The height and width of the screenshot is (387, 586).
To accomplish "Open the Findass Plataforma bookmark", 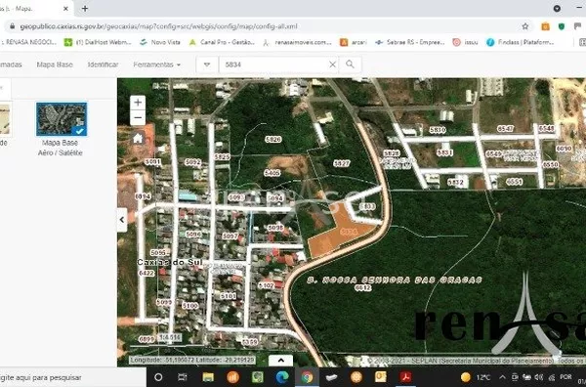I will coord(521,43).
